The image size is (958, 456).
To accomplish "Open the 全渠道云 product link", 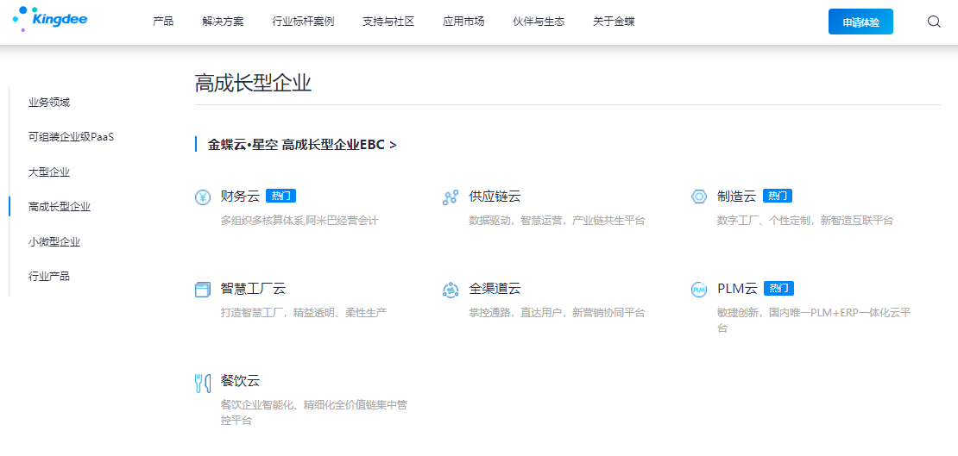I will 495,289.
